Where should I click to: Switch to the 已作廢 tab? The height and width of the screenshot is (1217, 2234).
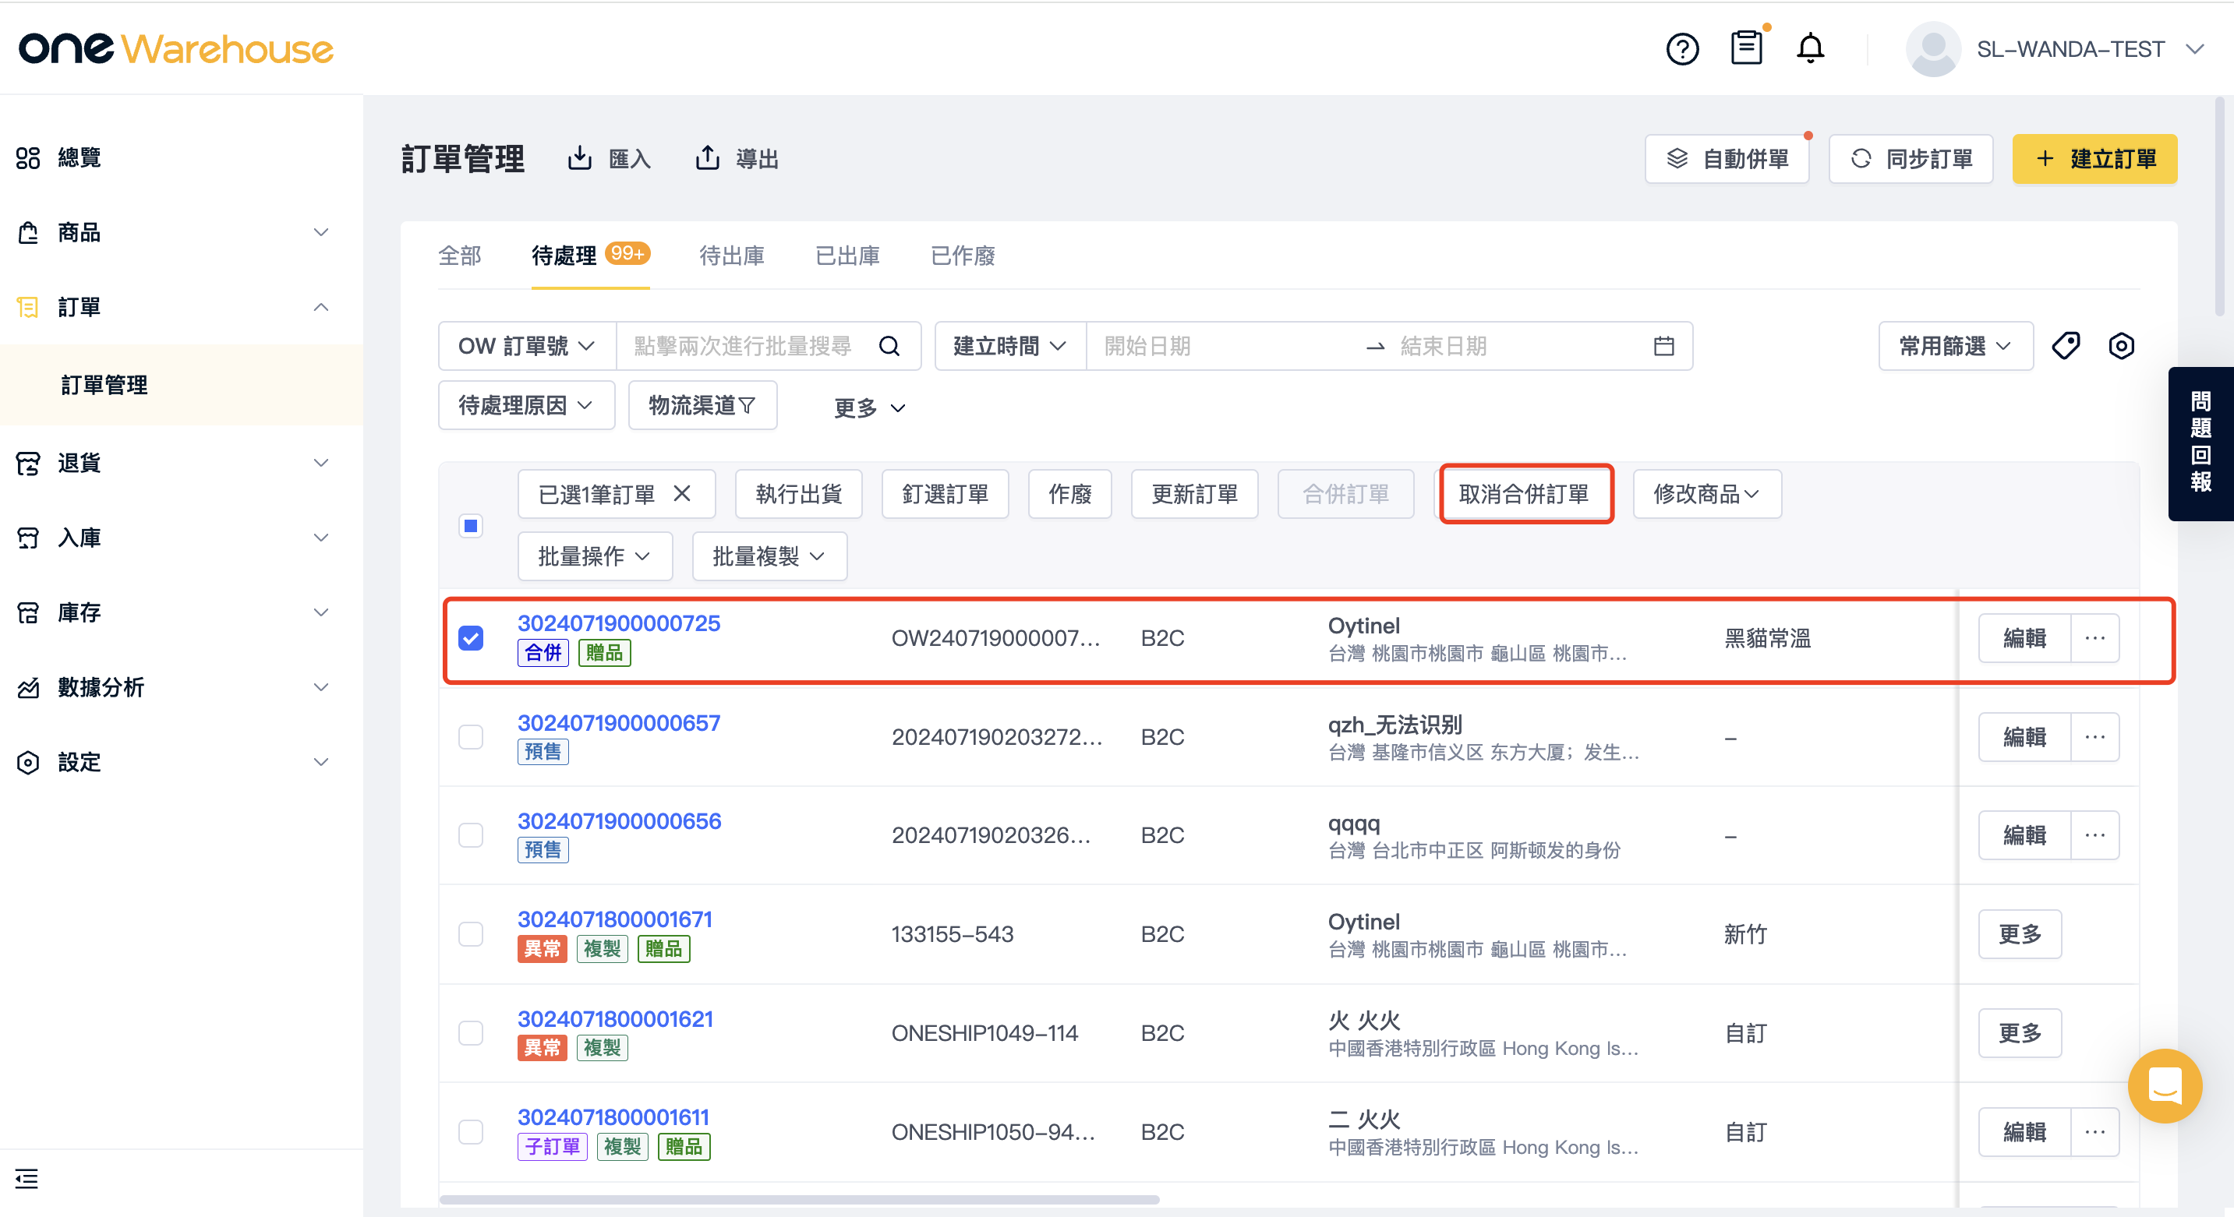963,256
